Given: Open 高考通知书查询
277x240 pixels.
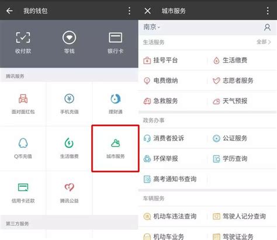Looking at the screenshot, I should 170,179.
